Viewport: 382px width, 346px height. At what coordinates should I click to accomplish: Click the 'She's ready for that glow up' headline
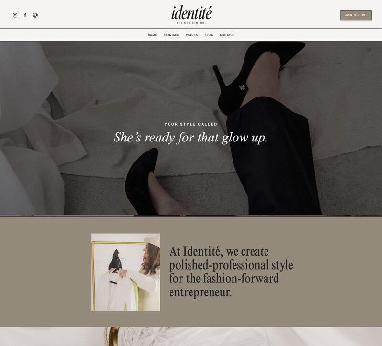(191, 137)
